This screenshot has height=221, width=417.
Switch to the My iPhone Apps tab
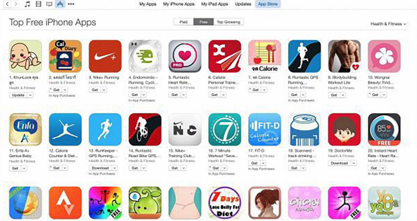pos(179,4)
